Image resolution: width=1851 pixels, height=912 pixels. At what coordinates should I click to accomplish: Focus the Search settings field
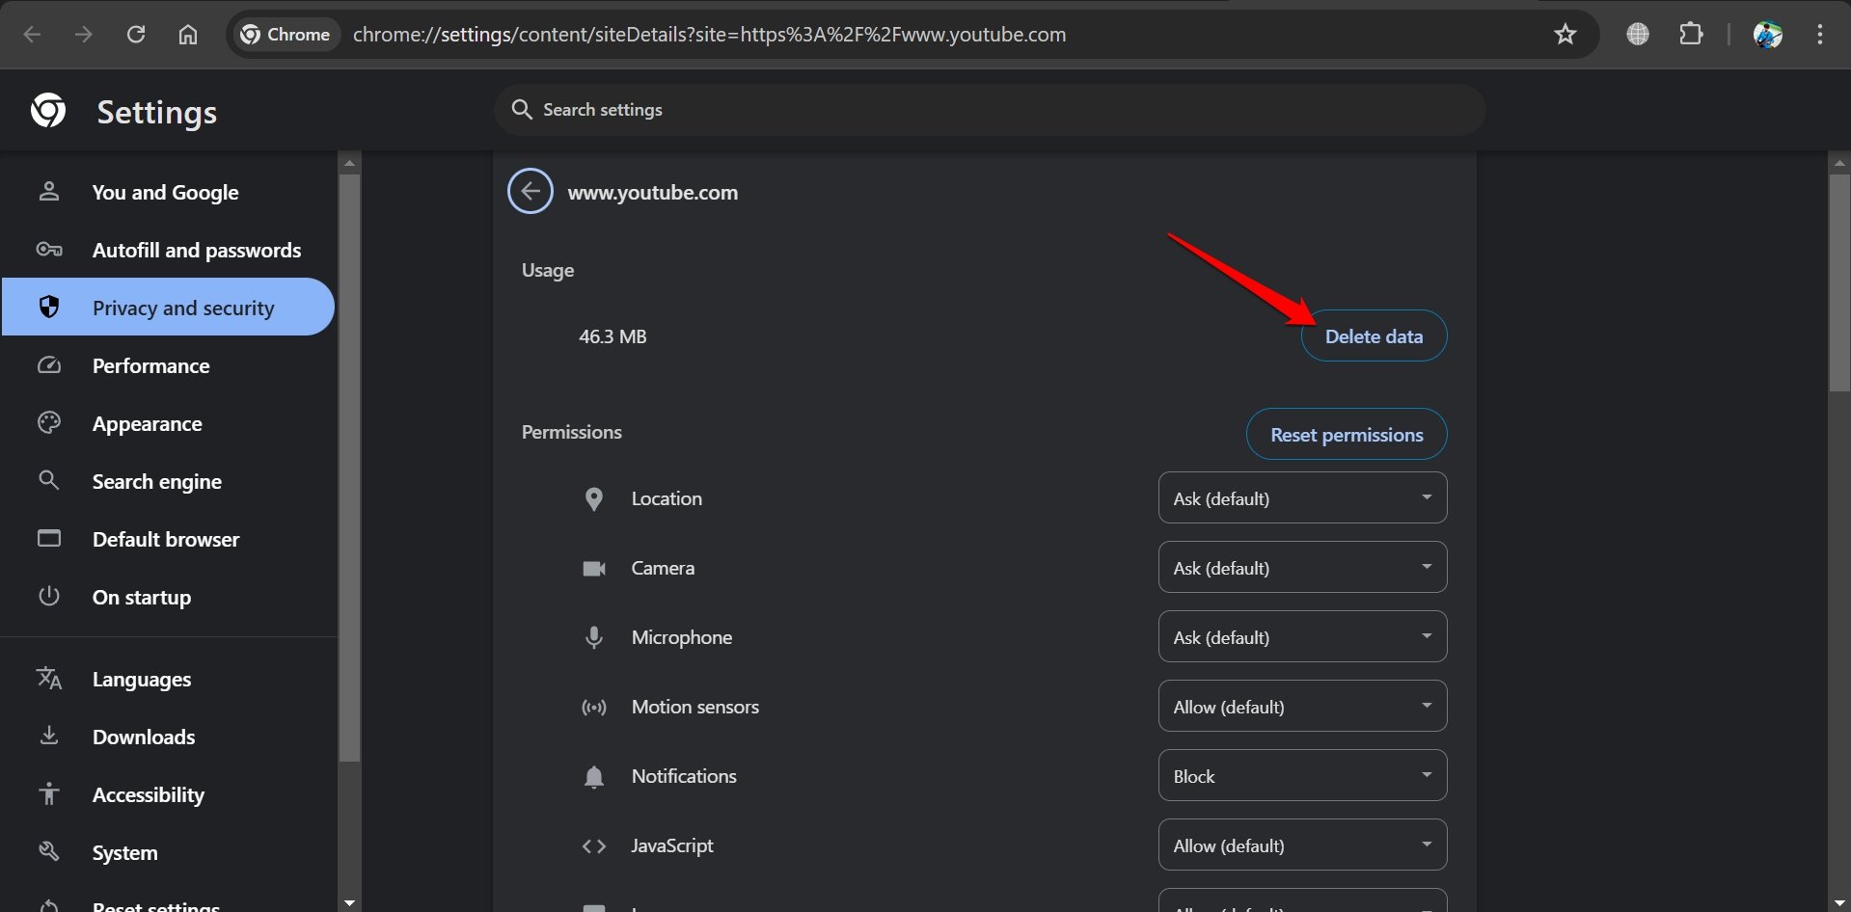tap(990, 110)
